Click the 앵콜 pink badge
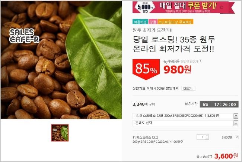This screenshot has height=162, width=242. click(153, 22)
